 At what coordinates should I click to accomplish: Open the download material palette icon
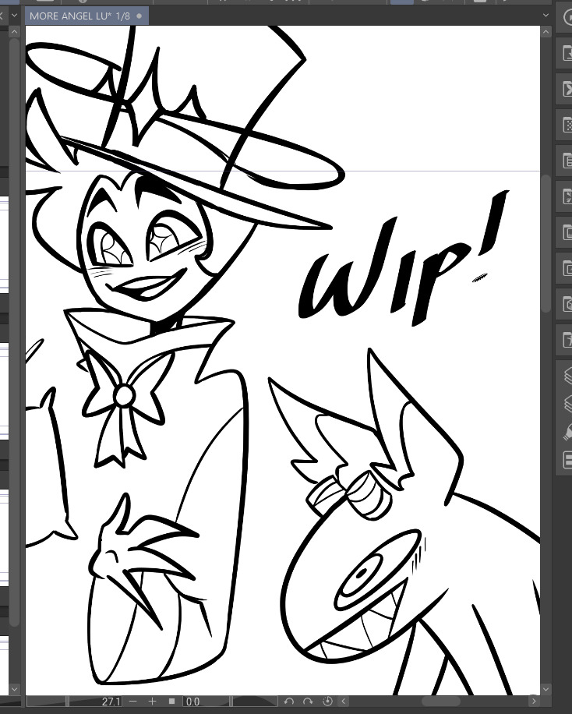[566, 53]
